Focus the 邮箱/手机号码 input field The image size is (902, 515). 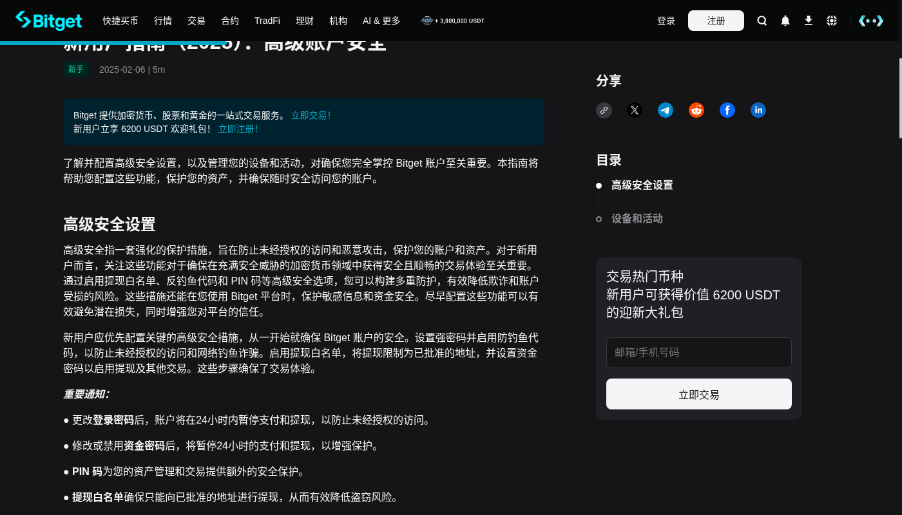699,353
